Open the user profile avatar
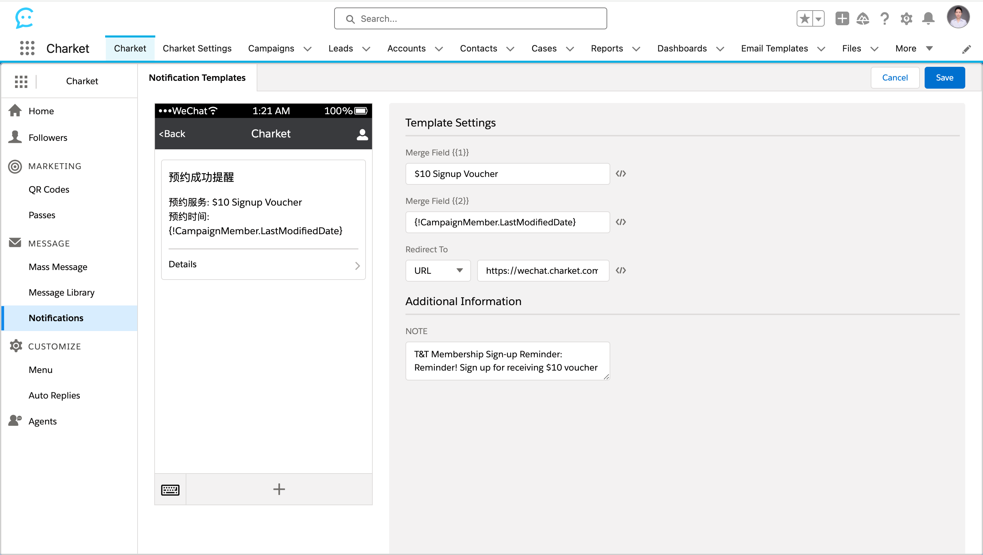The width and height of the screenshot is (983, 555). [x=958, y=17]
